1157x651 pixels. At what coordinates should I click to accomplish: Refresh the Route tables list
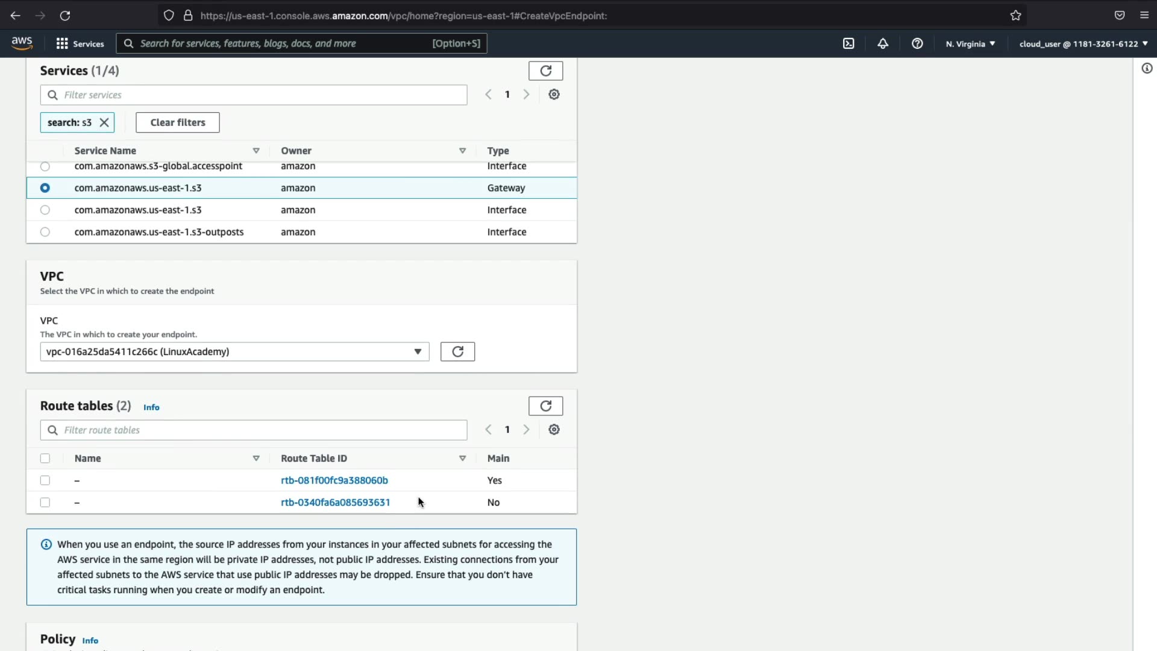click(545, 406)
